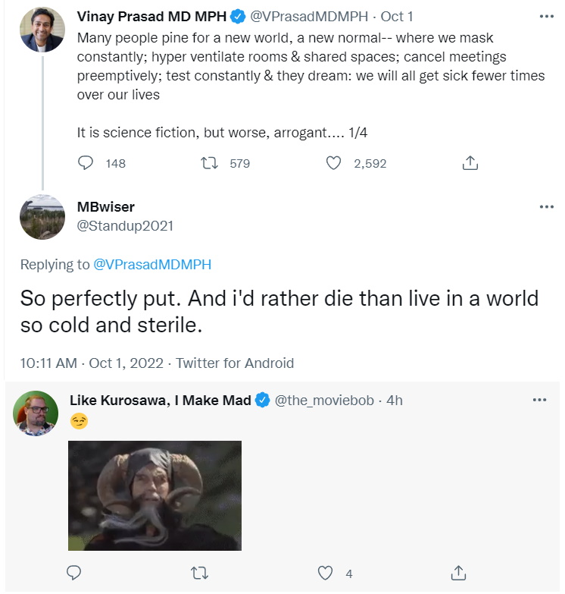Screen dimensions: 565x594
Task: Like the_moviebob's tweet with 4 likes
Action: click(x=325, y=573)
